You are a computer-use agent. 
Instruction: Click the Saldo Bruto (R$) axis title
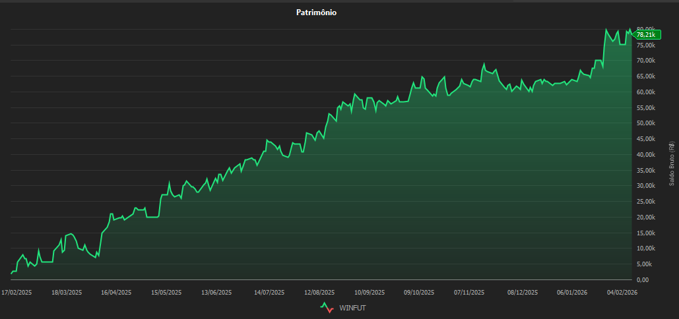[x=671, y=163]
